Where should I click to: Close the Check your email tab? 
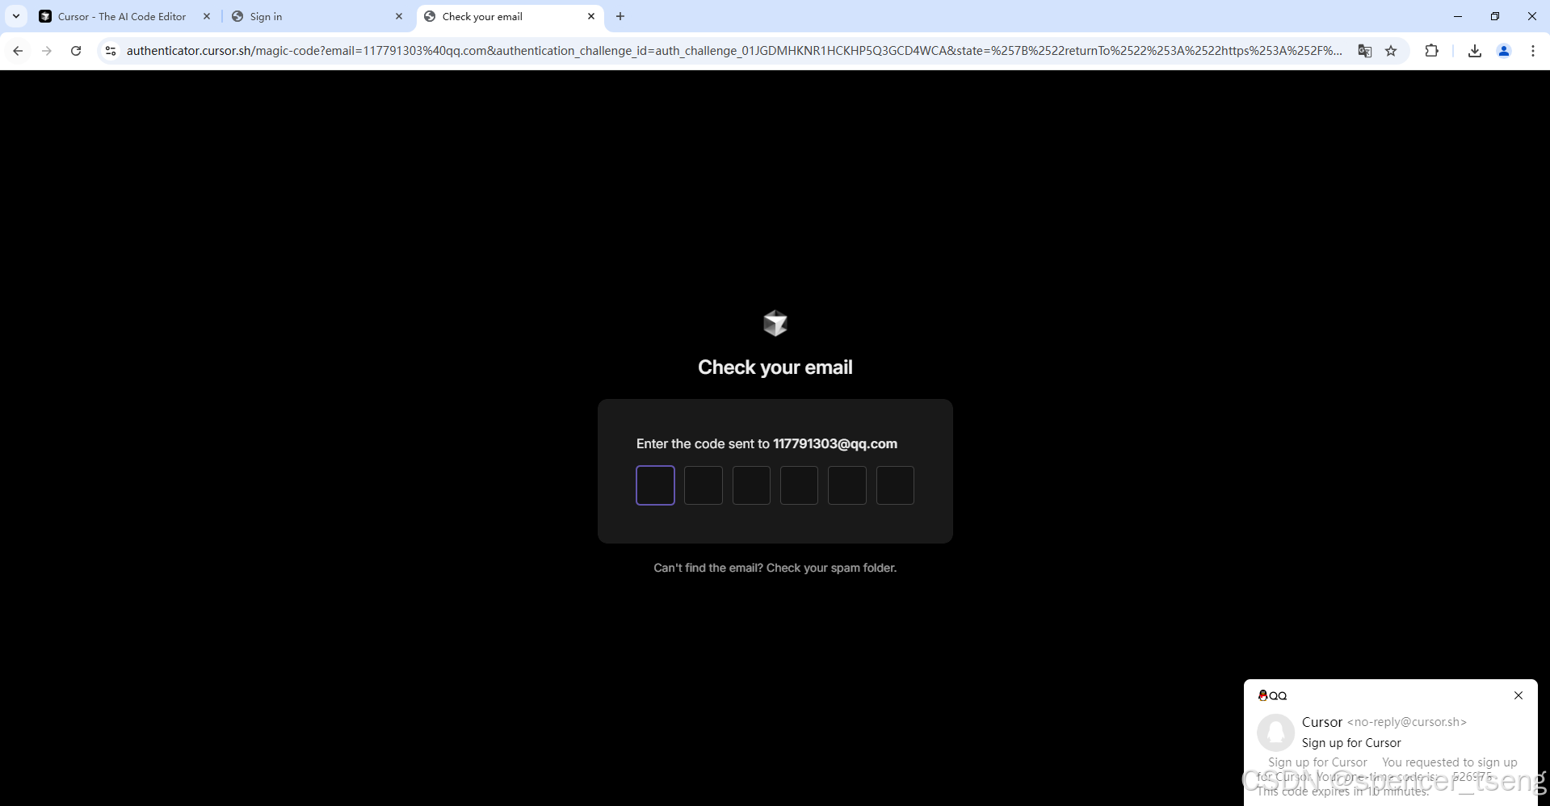[x=591, y=16]
